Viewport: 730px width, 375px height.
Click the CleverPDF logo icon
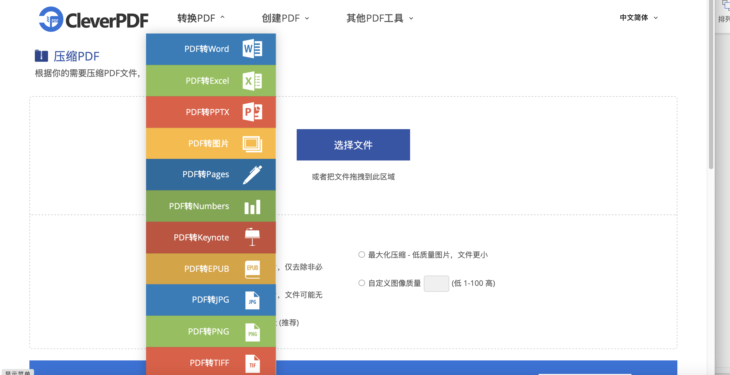click(51, 19)
